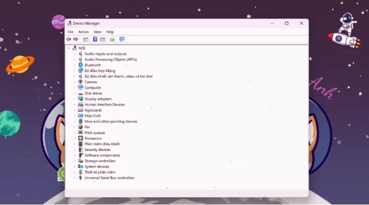Screen dimensions: 369x205
Task: Click Scan for hardware changes monitor icon
Action: coord(122,39)
